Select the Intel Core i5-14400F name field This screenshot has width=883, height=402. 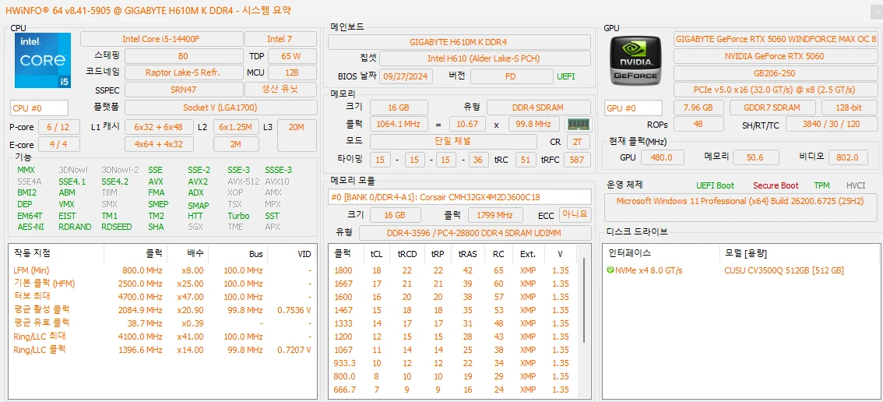[x=162, y=39]
